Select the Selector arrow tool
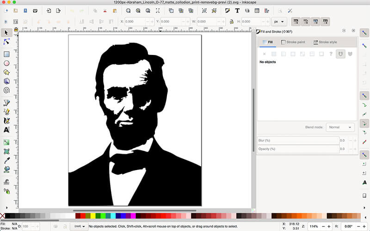The height and width of the screenshot is (231, 370). (6, 32)
